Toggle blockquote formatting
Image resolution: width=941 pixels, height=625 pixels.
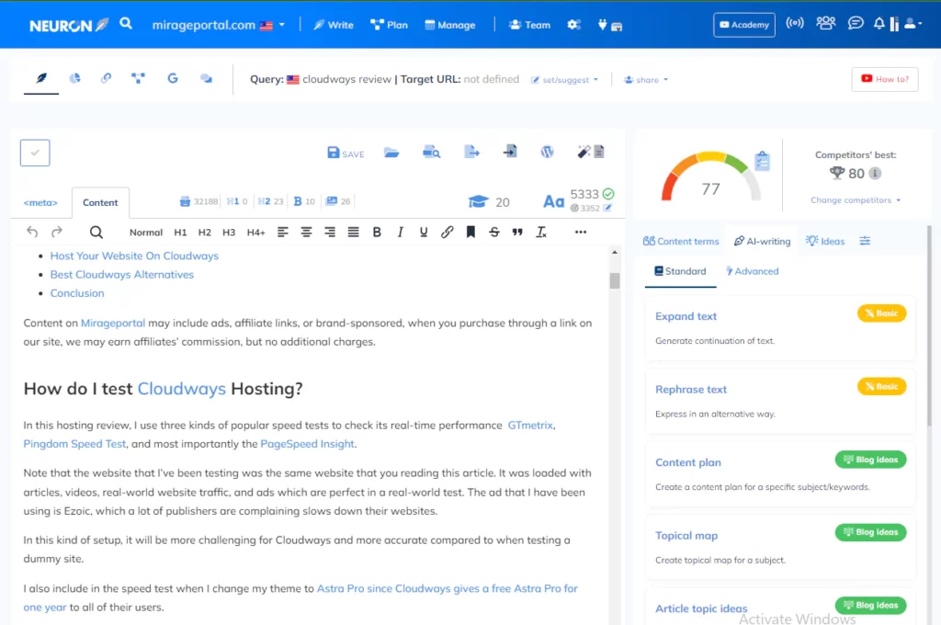[x=517, y=233]
